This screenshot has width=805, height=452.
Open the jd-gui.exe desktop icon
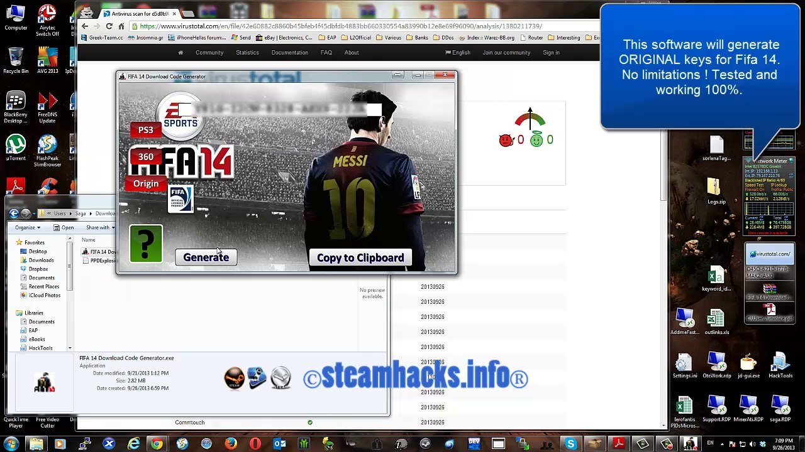pyautogui.click(x=748, y=365)
